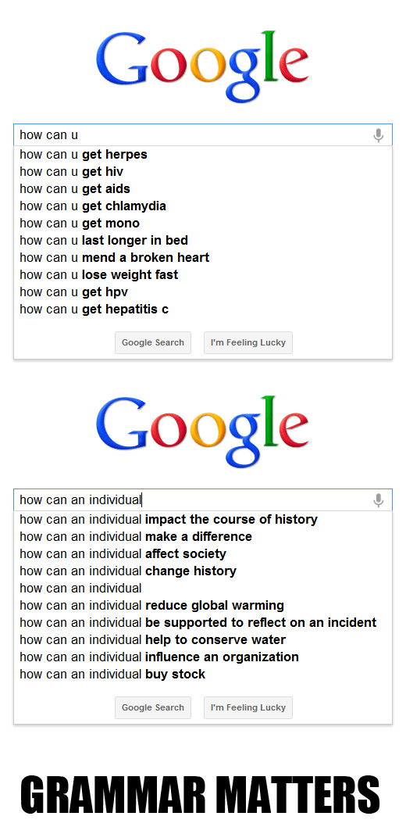Click I'm Feeling Lucky under first suggestions

[x=248, y=342]
